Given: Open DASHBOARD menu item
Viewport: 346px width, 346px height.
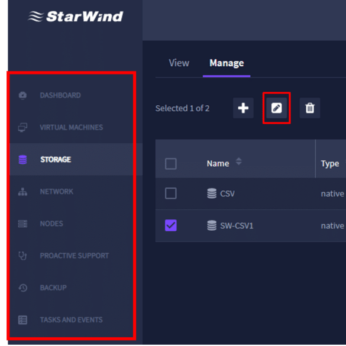Looking at the screenshot, I should coord(60,95).
